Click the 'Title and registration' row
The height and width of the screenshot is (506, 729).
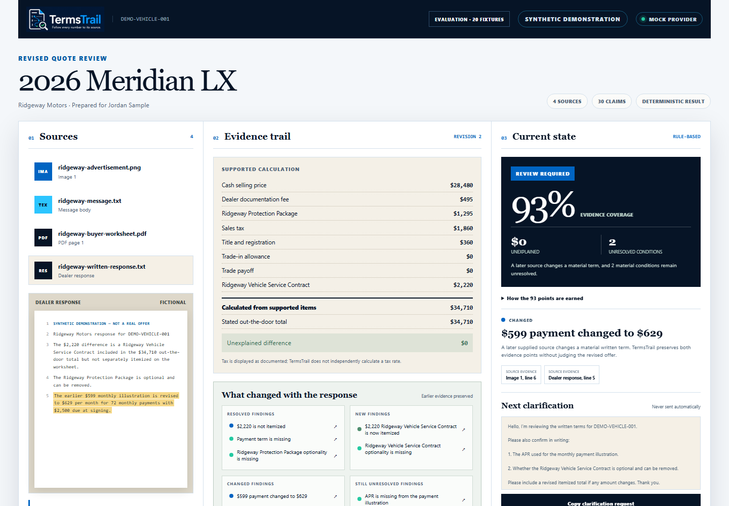347,242
